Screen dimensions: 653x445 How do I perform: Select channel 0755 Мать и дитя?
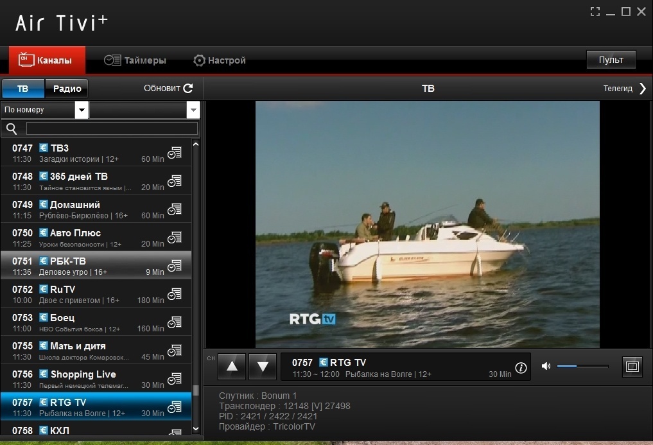point(96,351)
